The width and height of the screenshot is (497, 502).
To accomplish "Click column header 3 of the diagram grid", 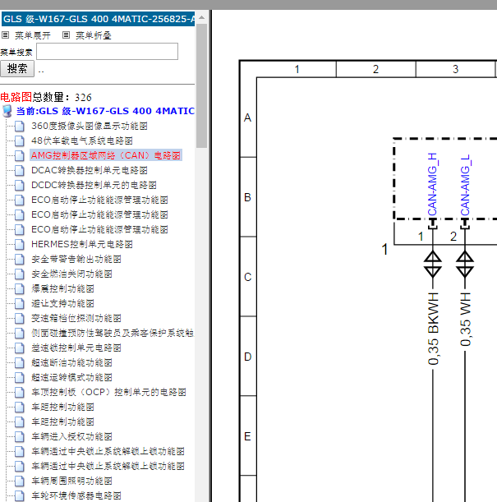I will coord(456,69).
